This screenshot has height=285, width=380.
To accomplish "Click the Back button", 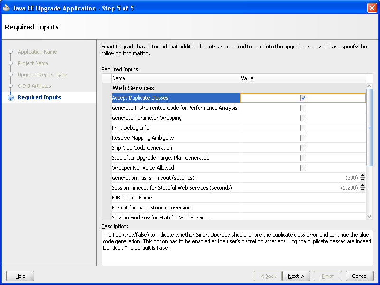I will click(267, 276).
